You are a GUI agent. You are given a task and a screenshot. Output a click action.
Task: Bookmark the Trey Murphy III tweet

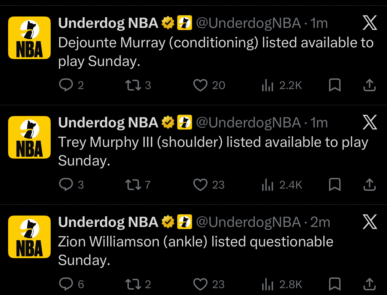[x=334, y=185]
